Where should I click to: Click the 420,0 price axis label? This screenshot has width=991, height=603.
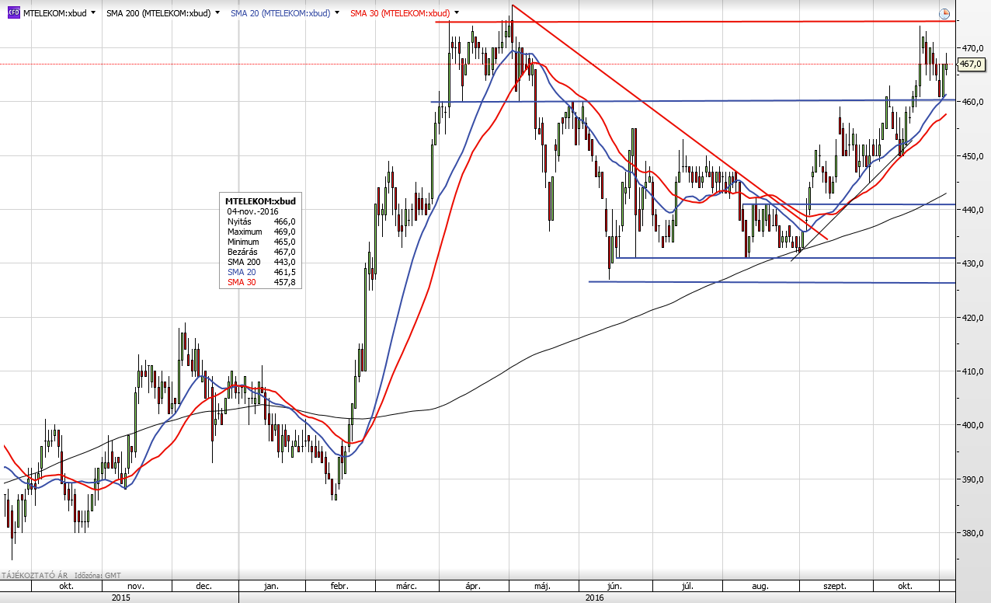pyautogui.click(x=973, y=318)
